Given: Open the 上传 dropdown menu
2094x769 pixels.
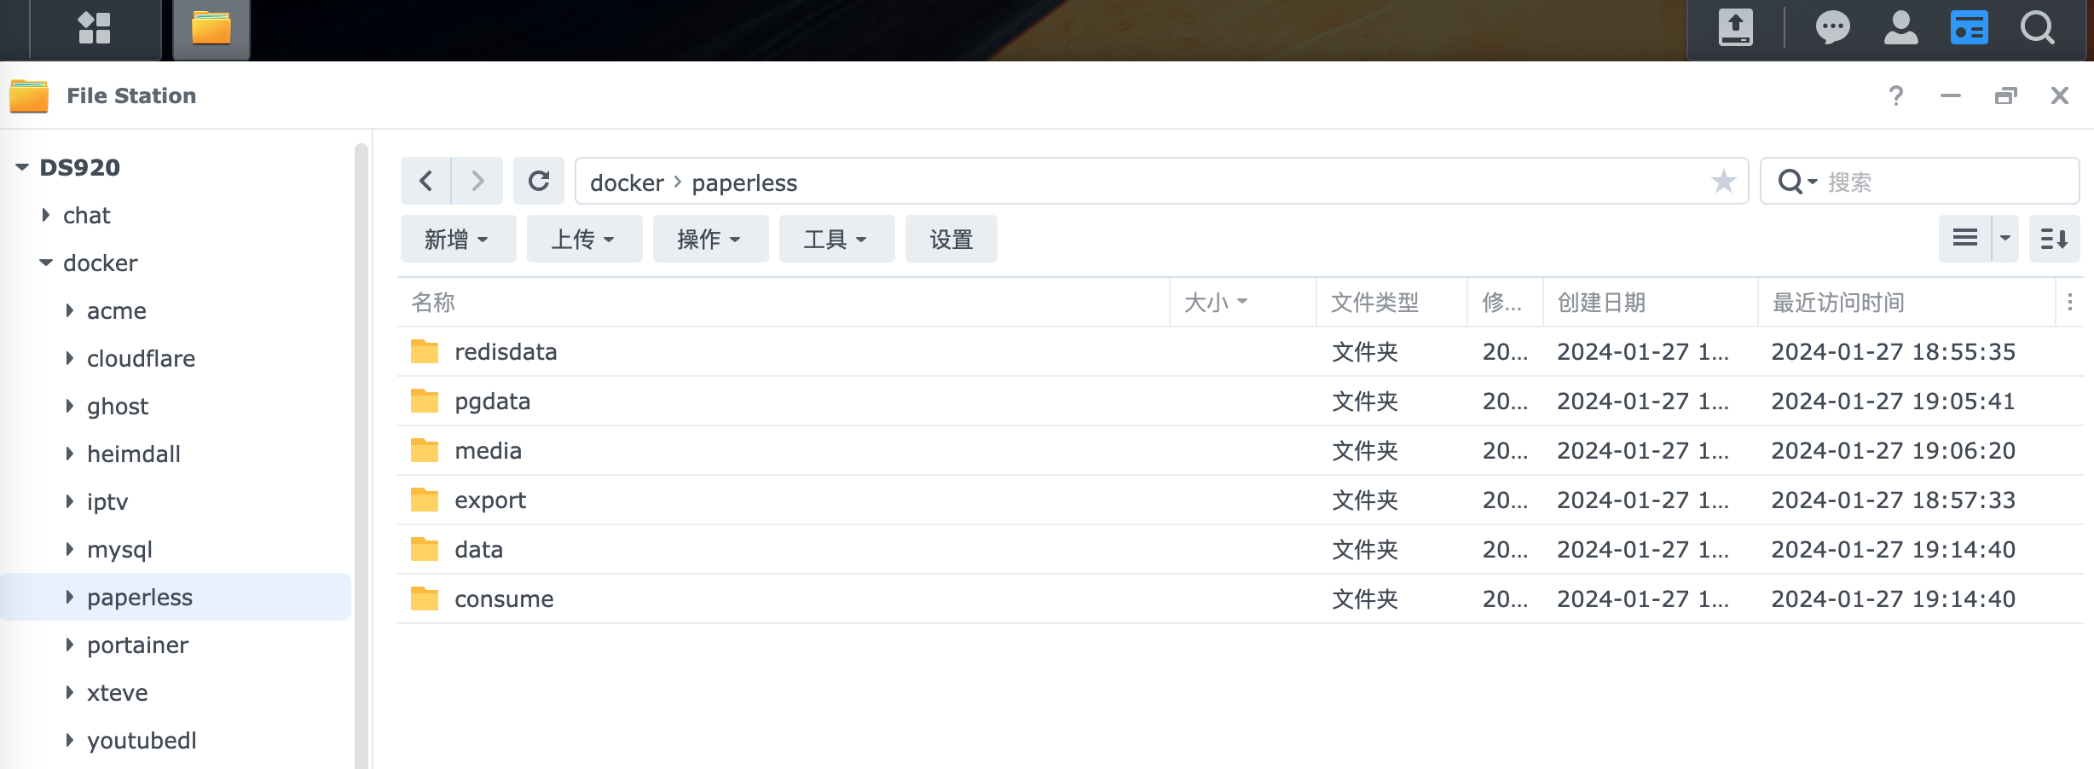Looking at the screenshot, I should pos(584,239).
